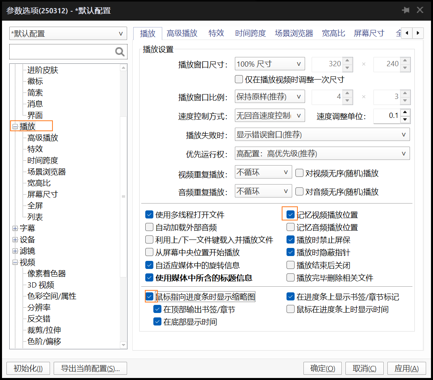Screen dimensions: 433x380
Task: Uncheck 播放时隐蔽指针
Action: tap(290, 252)
